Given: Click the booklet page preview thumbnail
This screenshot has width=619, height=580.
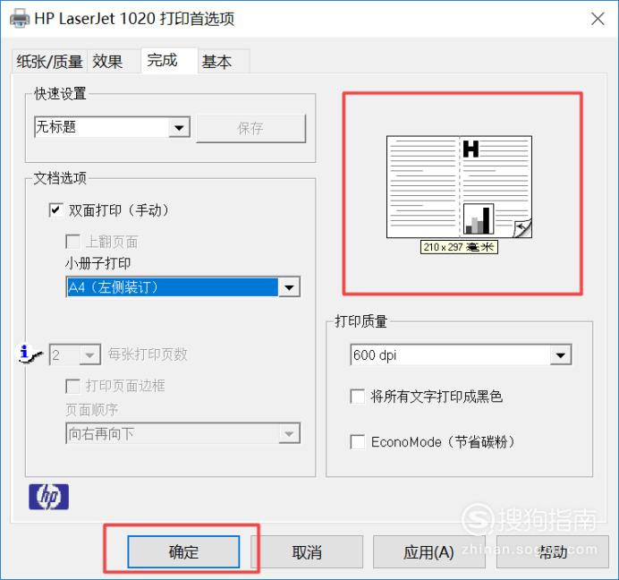Looking at the screenshot, I should [460, 187].
